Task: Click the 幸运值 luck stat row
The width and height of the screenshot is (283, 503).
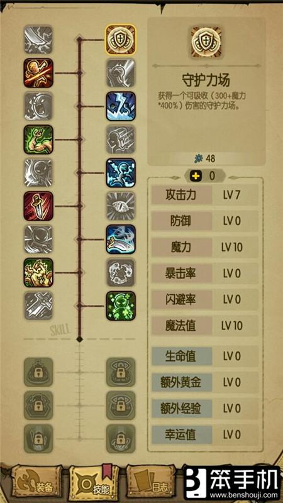Action: [205, 434]
